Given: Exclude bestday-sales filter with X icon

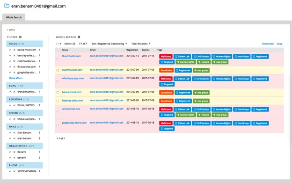Looking at the screenshot, I should pos(14,56).
